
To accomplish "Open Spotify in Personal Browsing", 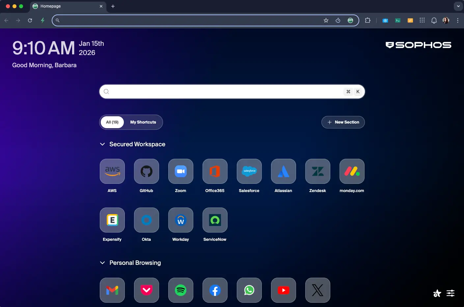I will tap(181, 290).
